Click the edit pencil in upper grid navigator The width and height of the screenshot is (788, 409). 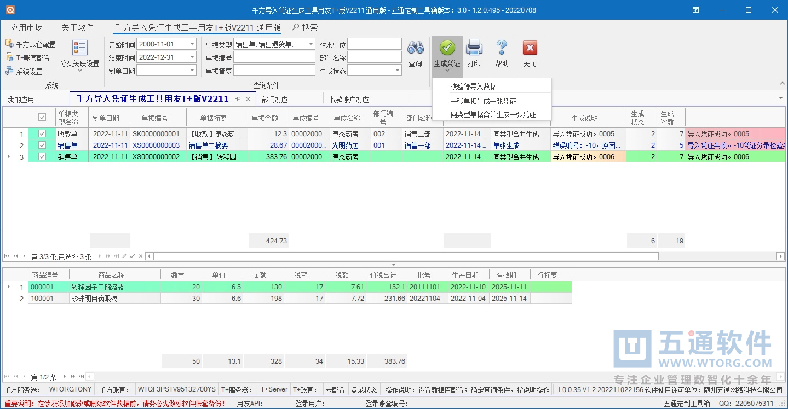(124, 256)
